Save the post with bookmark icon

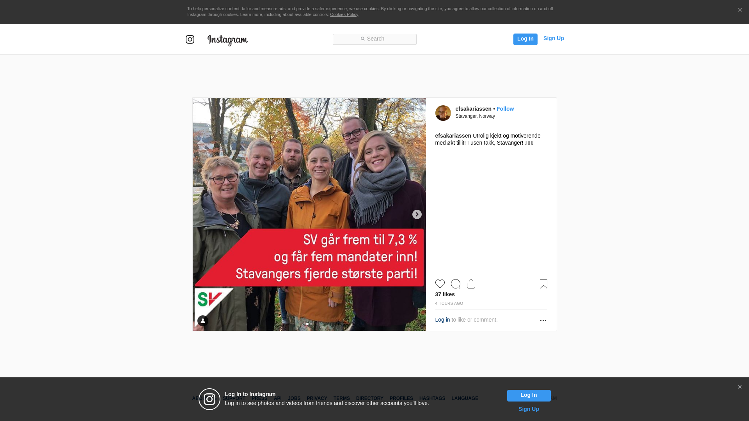543,284
